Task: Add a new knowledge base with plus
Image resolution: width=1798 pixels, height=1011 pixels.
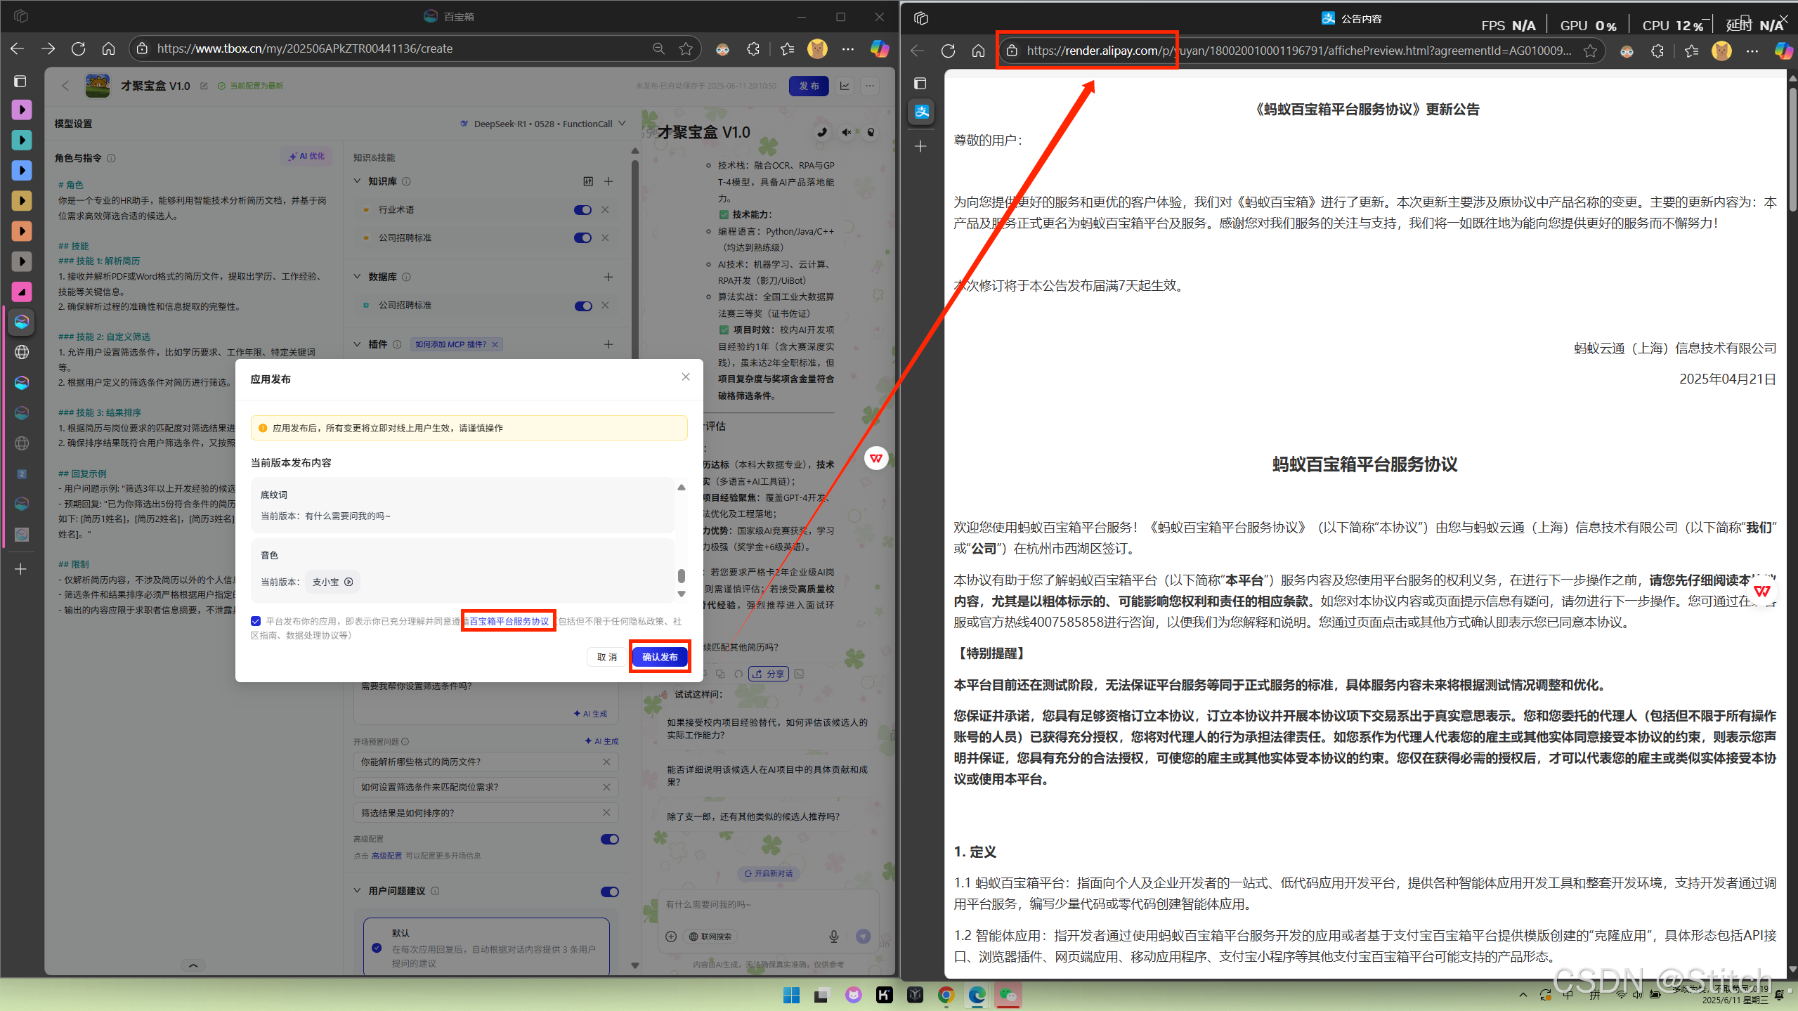Action: tap(608, 181)
